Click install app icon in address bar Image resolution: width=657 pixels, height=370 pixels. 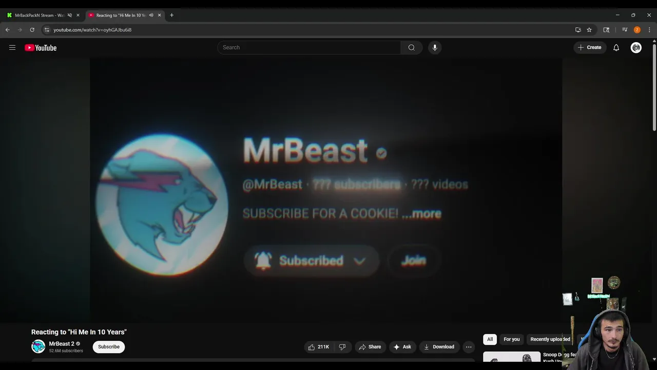(578, 30)
